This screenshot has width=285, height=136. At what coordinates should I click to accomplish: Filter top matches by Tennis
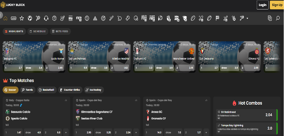point(28,90)
